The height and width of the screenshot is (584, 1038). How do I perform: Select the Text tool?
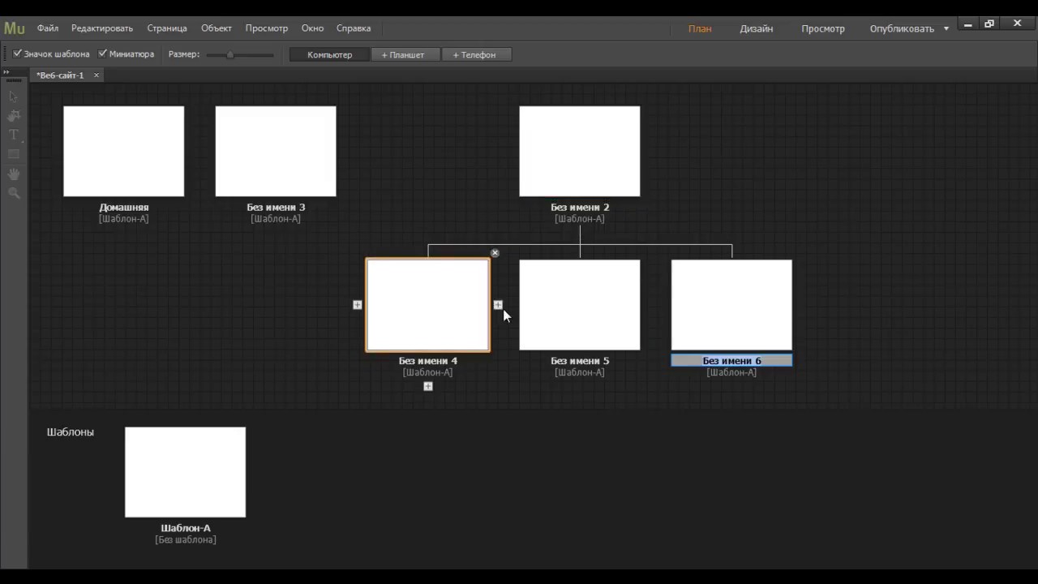[14, 135]
